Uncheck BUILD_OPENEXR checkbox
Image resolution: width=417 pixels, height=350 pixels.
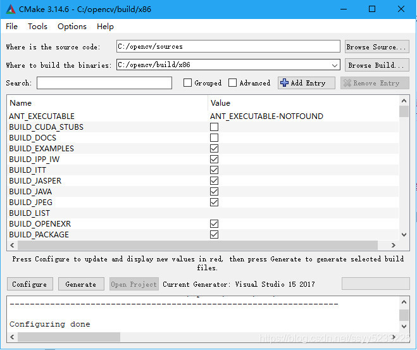214,224
